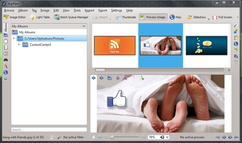The width and height of the screenshot is (242, 143).
Task: Show the Map view
Action: [x=175, y=17]
